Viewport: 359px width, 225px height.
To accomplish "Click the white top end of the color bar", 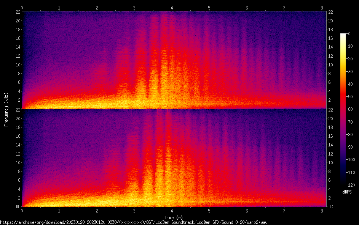I will [x=343, y=35].
